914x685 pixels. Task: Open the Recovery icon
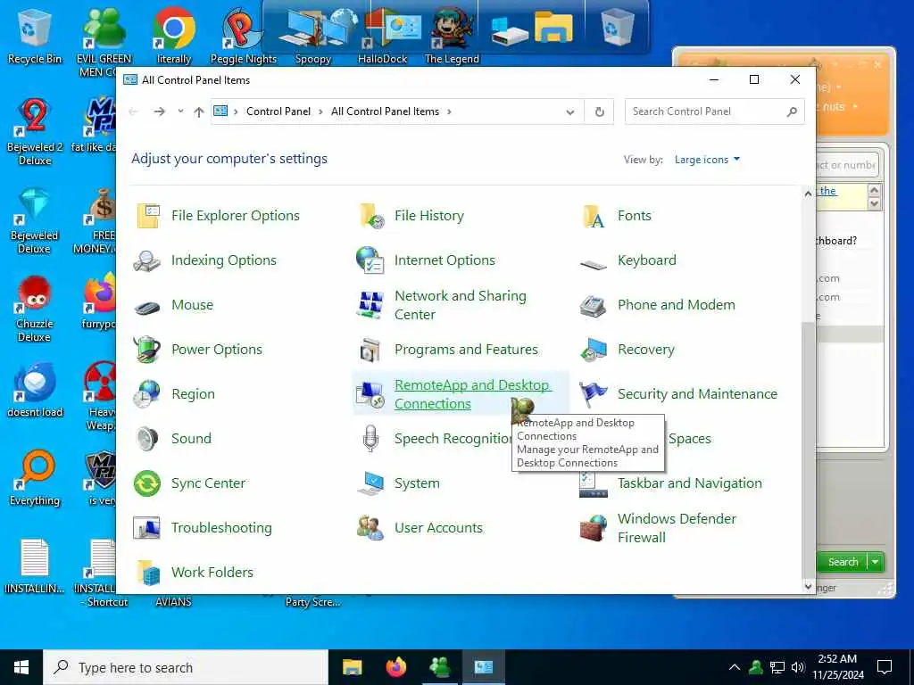pos(594,350)
